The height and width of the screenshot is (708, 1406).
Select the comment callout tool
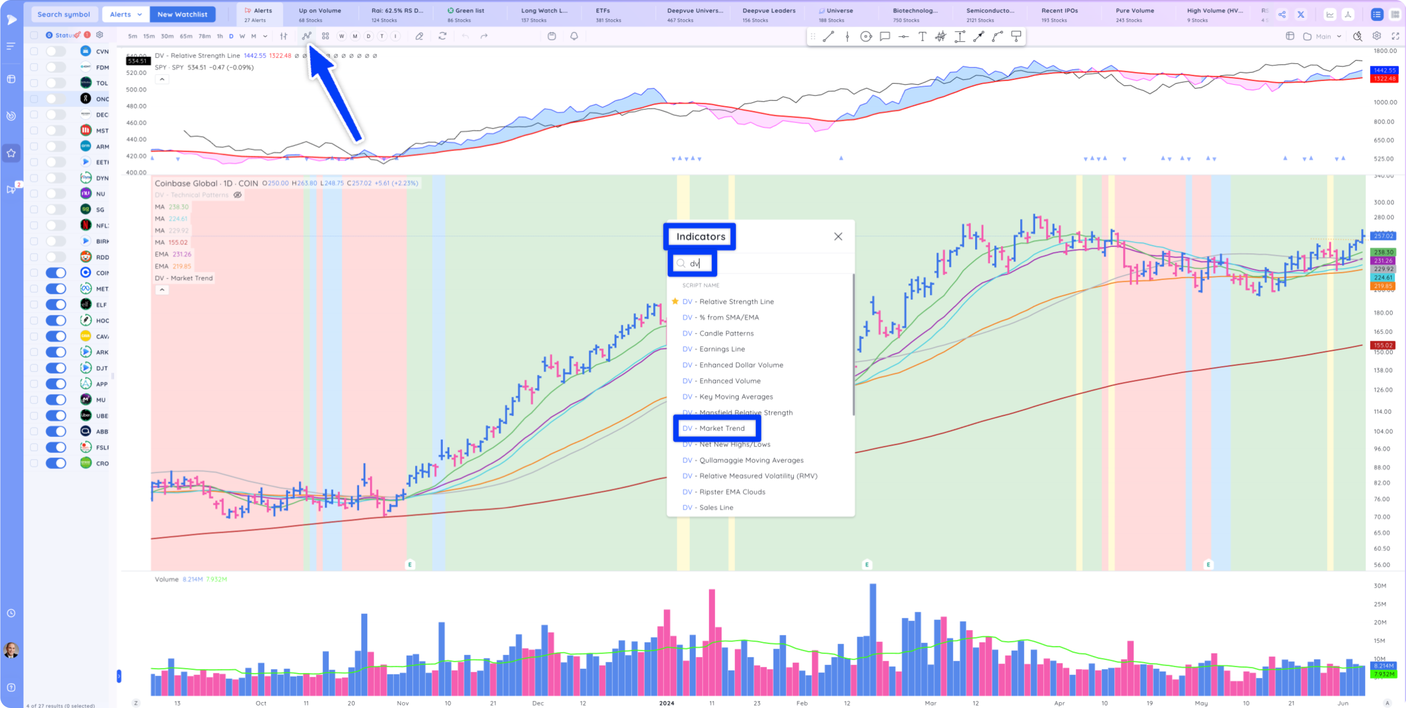coord(885,37)
